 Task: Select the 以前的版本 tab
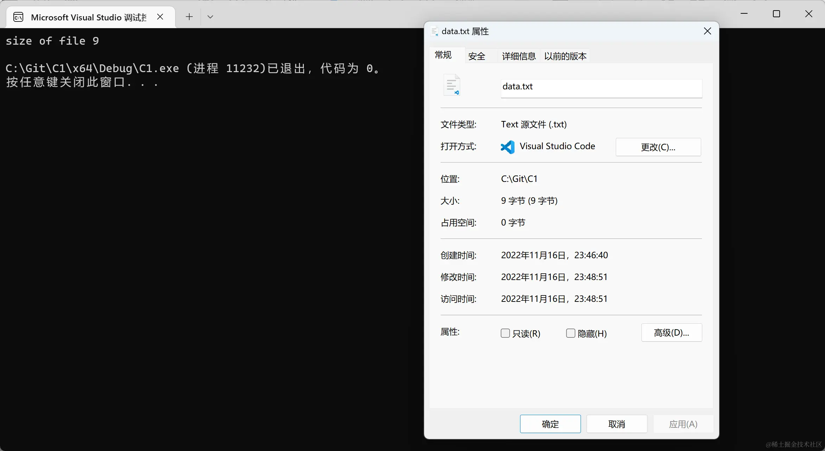click(x=565, y=56)
